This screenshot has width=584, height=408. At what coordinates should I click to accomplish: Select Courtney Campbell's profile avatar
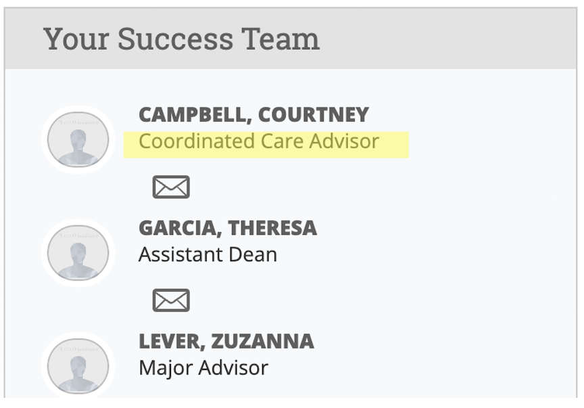click(x=78, y=139)
